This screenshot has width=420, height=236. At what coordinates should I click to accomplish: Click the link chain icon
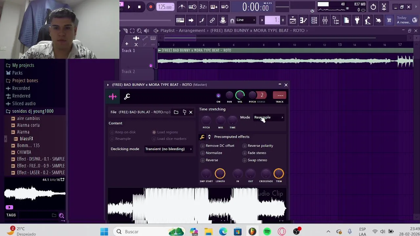pyautogui.click(x=212, y=20)
